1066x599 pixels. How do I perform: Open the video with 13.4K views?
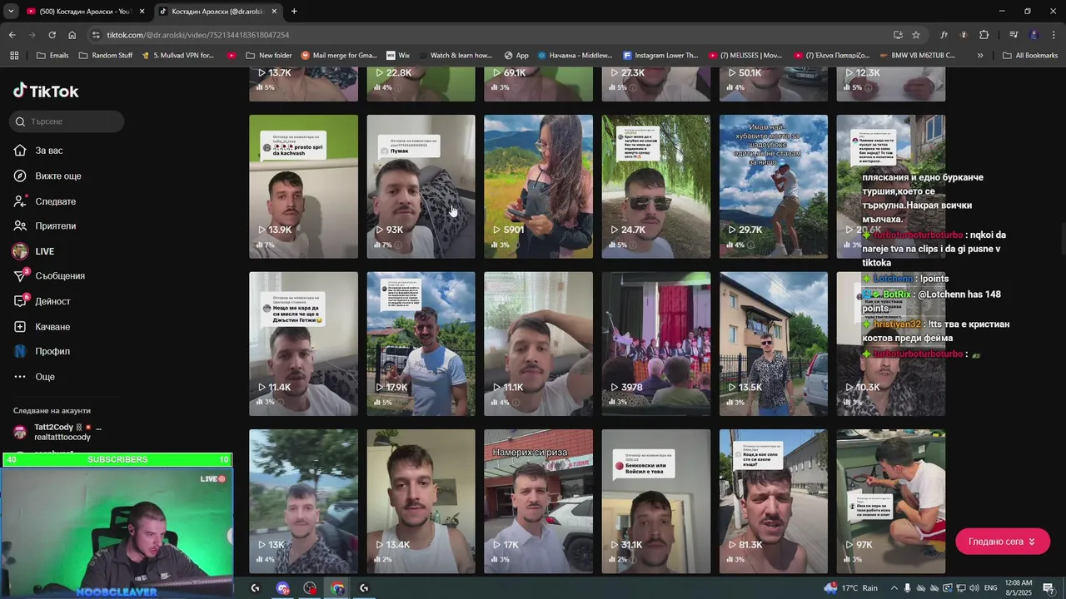[x=421, y=501]
